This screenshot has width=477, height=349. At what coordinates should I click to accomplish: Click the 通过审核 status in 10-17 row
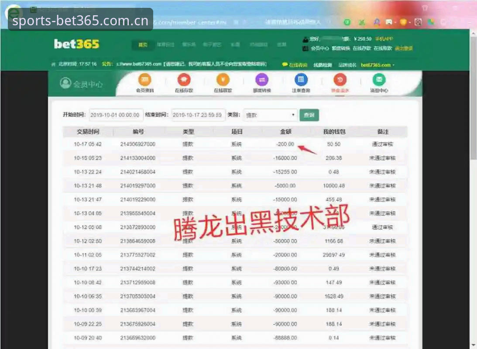pos(382,144)
